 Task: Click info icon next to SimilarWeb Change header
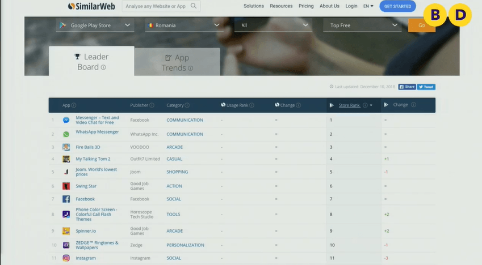299,105
